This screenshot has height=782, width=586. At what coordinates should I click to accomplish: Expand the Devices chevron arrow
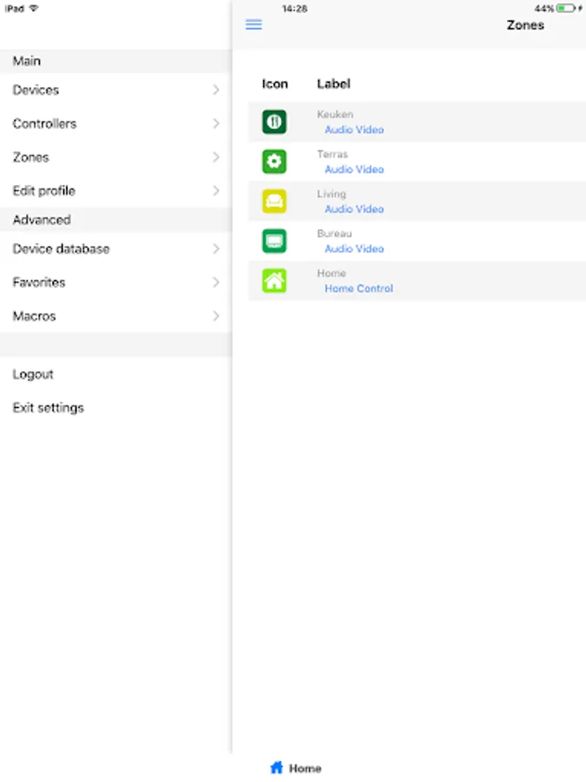tap(216, 89)
